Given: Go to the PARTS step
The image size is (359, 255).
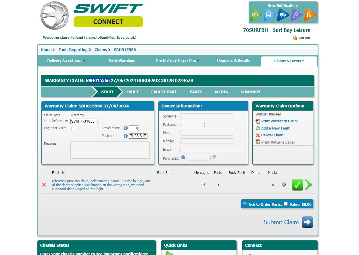Looking at the screenshot, I should 196,92.
